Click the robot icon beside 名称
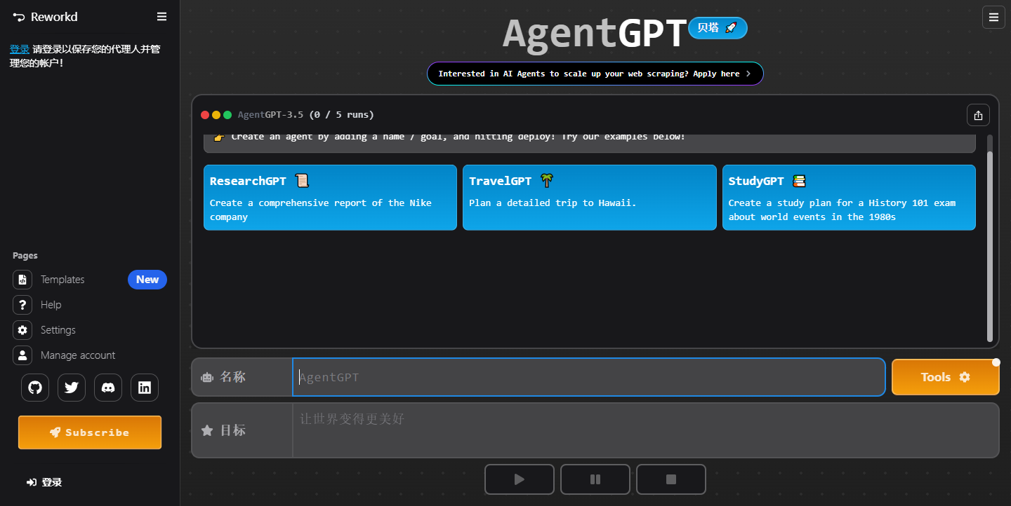This screenshot has width=1011, height=506. (207, 377)
